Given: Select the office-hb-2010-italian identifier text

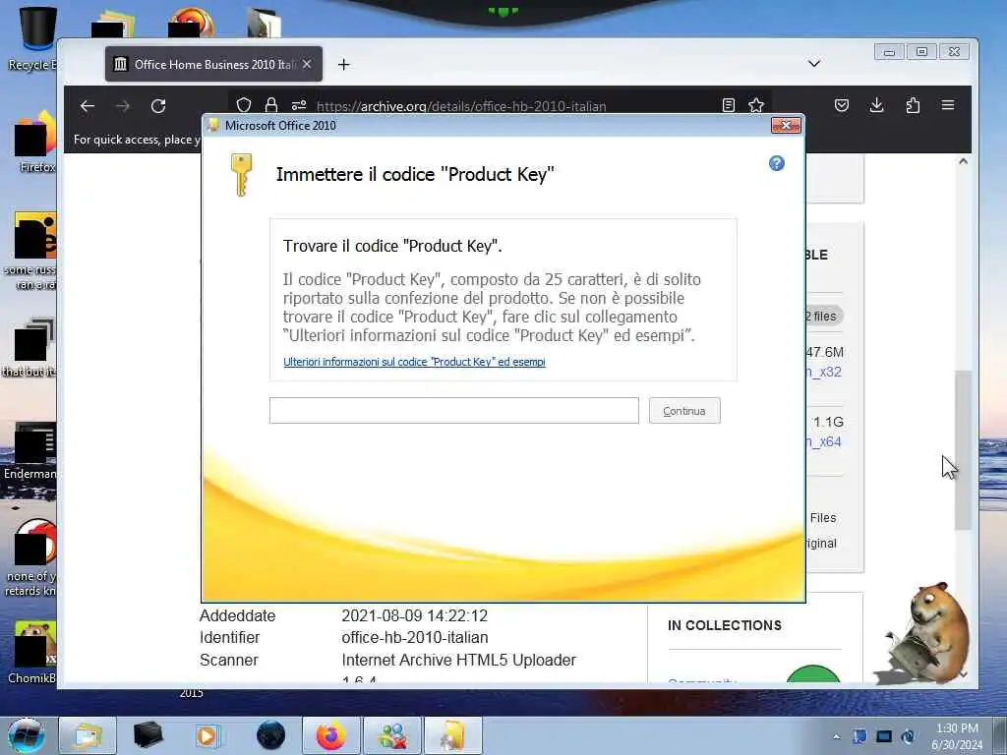Looking at the screenshot, I should click(x=415, y=637).
